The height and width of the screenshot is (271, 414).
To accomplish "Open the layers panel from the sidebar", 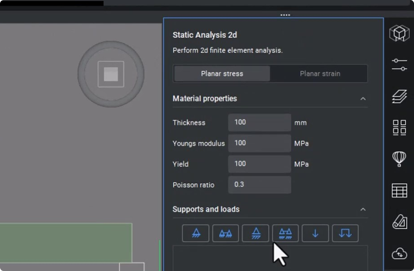I will [x=399, y=96].
